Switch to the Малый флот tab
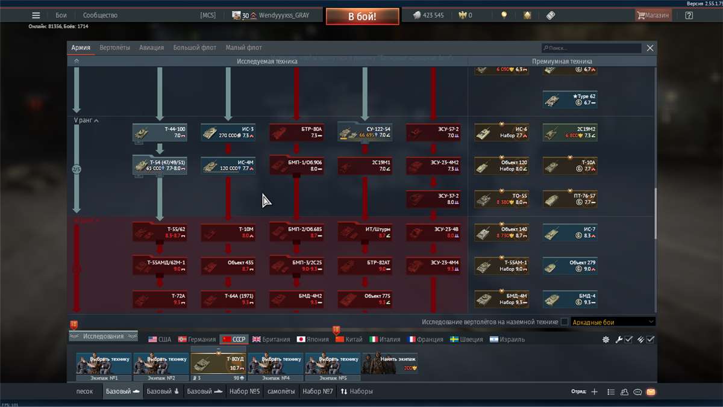Screen dimensions: 723x407 (243, 48)
